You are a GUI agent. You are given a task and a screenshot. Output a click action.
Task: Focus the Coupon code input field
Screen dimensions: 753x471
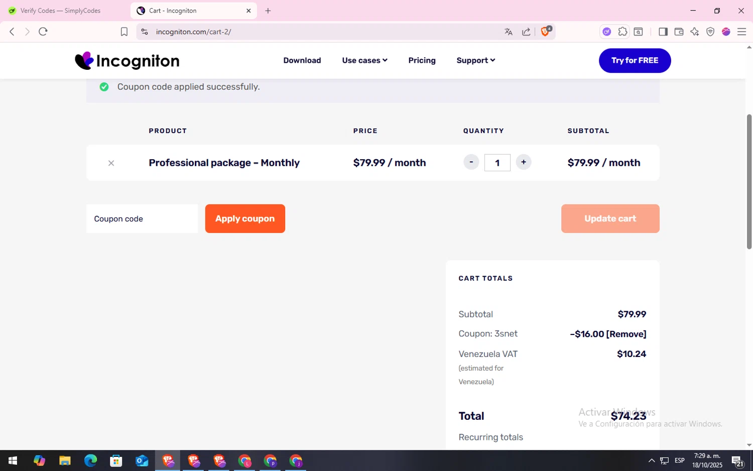142,218
